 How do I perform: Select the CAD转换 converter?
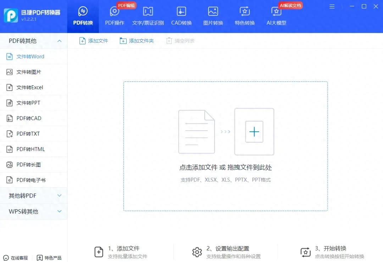tap(181, 14)
